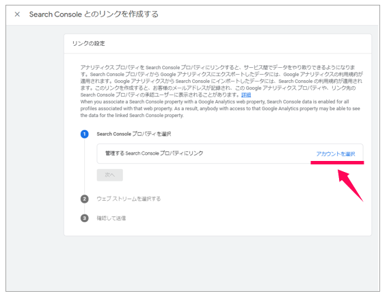Click the リンクの設定 card header
The height and width of the screenshot is (300, 389).
tap(89, 44)
